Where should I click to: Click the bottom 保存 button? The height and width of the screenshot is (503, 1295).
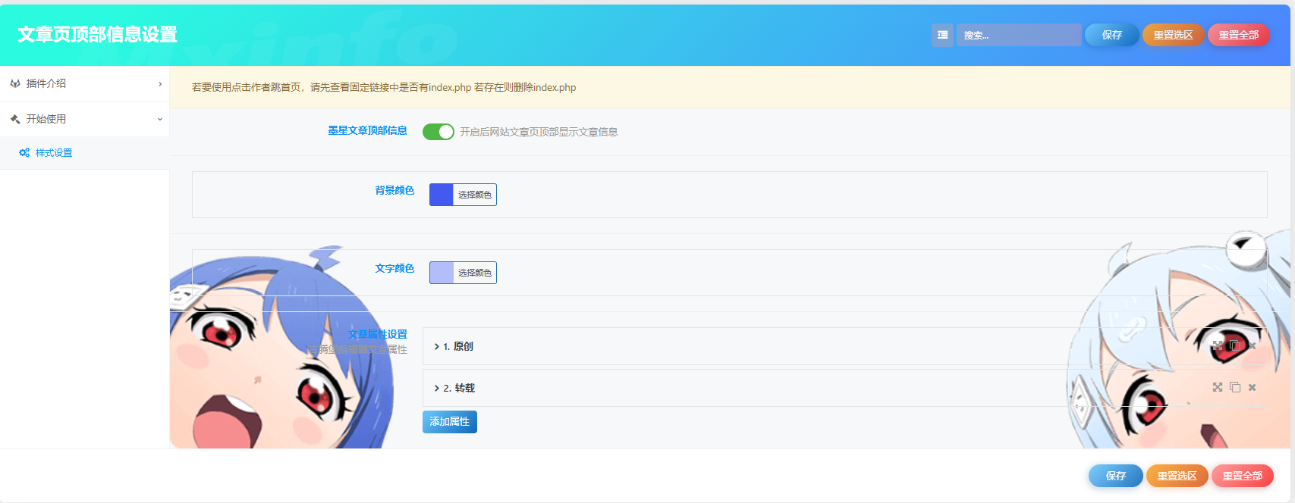pyautogui.click(x=1116, y=476)
